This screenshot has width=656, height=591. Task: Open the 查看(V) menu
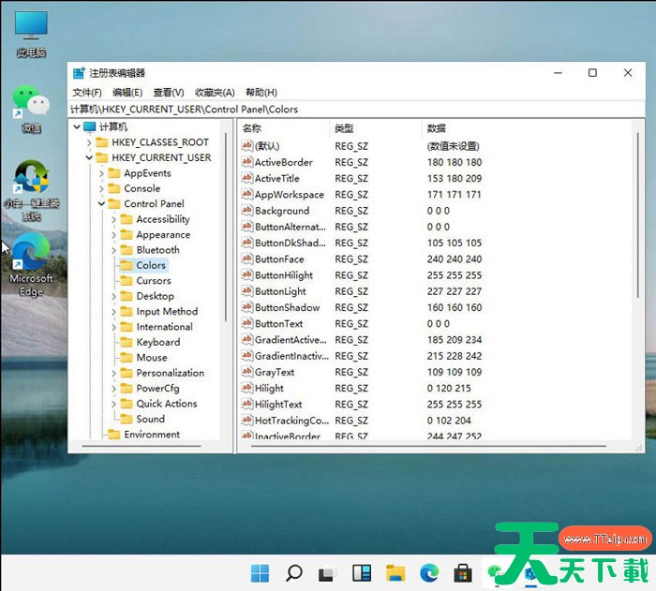[169, 93]
